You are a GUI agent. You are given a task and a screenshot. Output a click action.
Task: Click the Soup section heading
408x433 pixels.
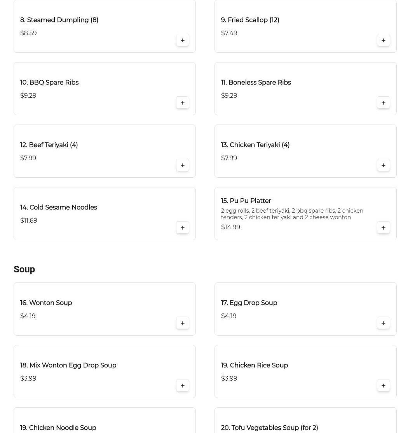tap(24, 269)
